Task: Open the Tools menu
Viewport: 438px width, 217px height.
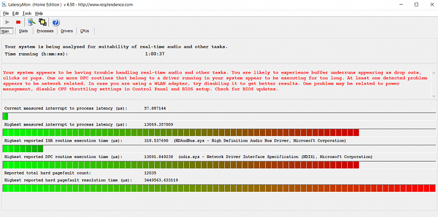Action: pyautogui.click(x=27, y=13)
